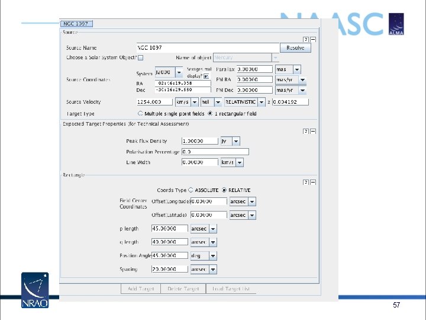
Task: Click the PM RA value field
Action: coord(254,80)
